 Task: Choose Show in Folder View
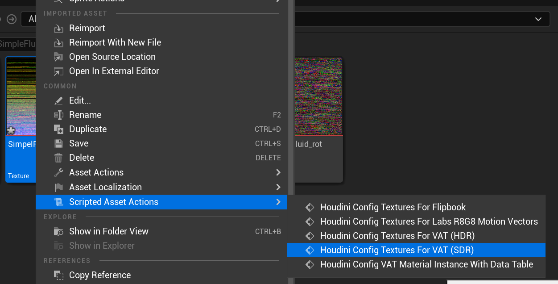[x=161, y=231]
